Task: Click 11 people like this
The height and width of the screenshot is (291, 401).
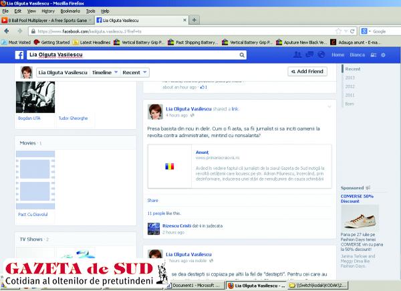Action: (164, 213)
